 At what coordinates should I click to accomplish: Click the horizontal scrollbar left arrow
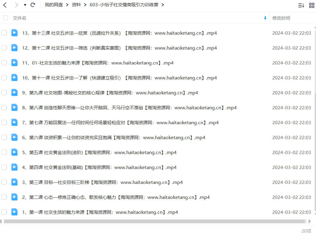[x=1, y=221]
